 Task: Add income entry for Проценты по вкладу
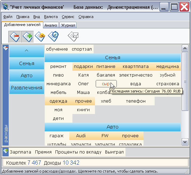click(x=78, y=152)
